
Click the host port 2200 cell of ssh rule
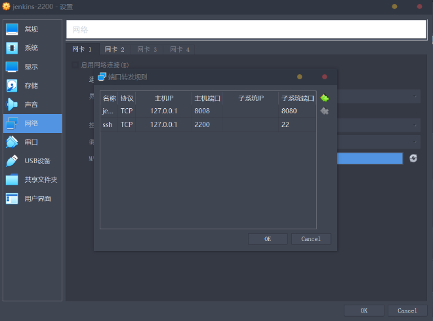tap(207, 124)
